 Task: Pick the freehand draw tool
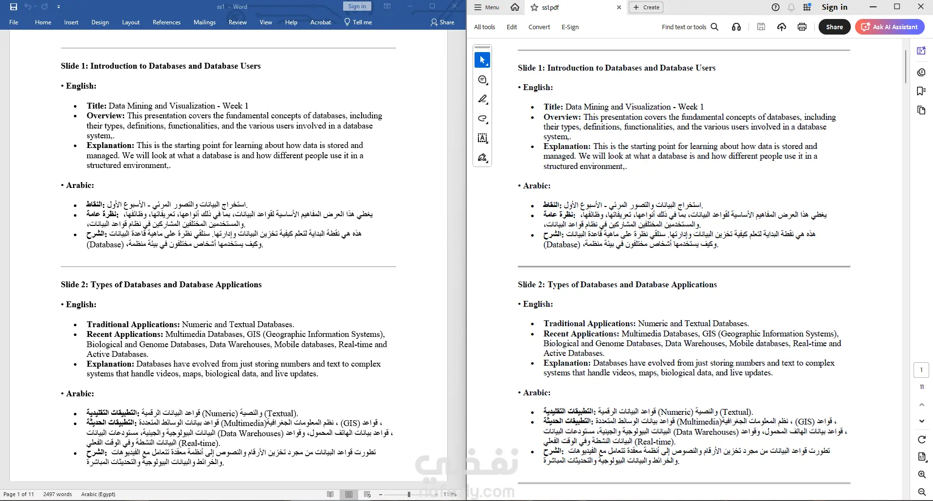pyautogui.click(x=482, y=119)
